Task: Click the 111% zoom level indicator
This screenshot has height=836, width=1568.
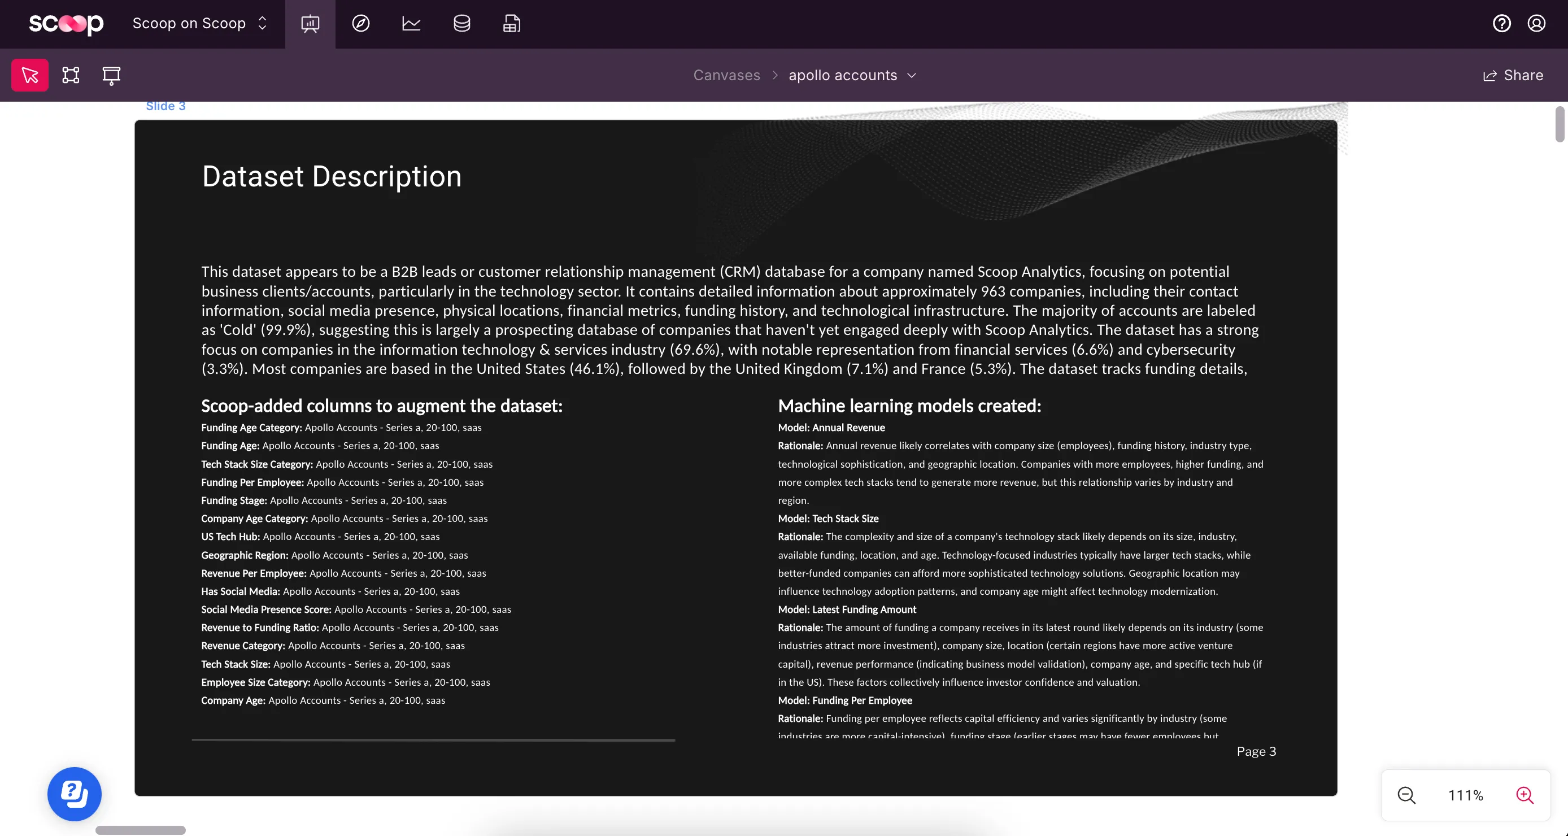Action: pyautogui.click(x=1465, y=795)
